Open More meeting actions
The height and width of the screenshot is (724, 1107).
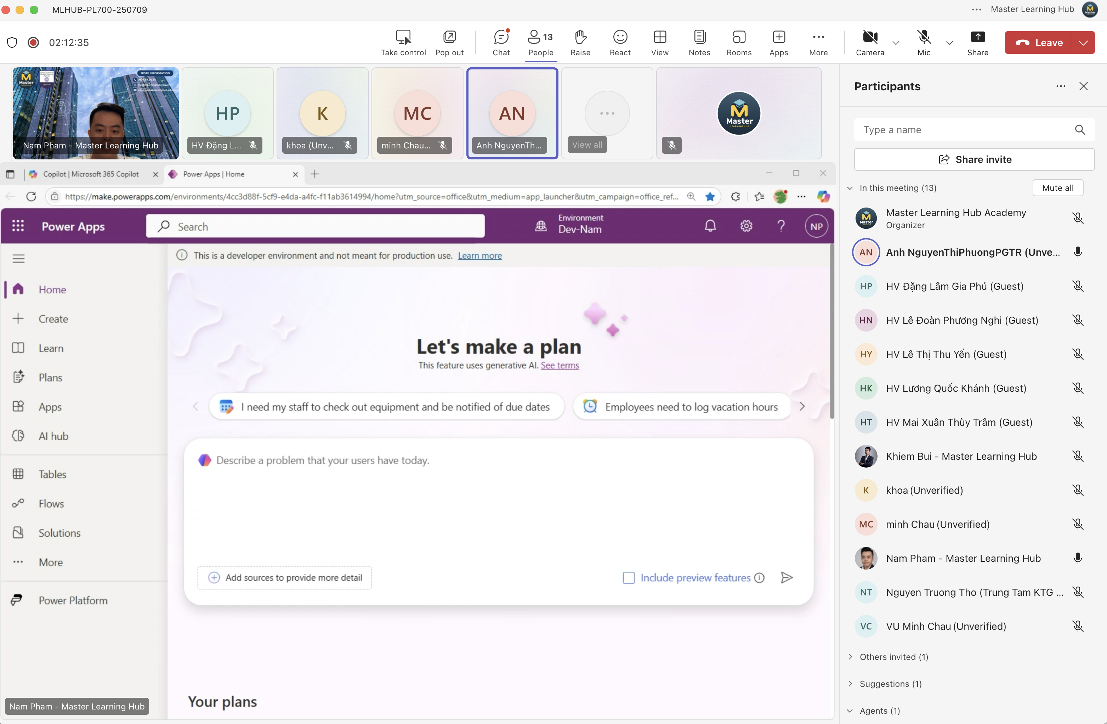(x=818, y=43)
